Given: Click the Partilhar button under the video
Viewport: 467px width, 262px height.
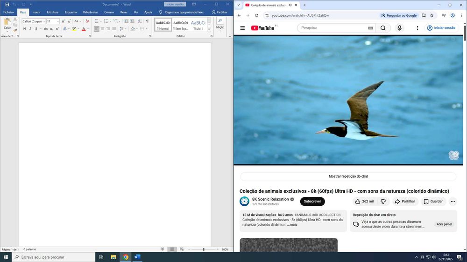Looking at the screenshot, I should pyautogui.click(x=405, y=202).
